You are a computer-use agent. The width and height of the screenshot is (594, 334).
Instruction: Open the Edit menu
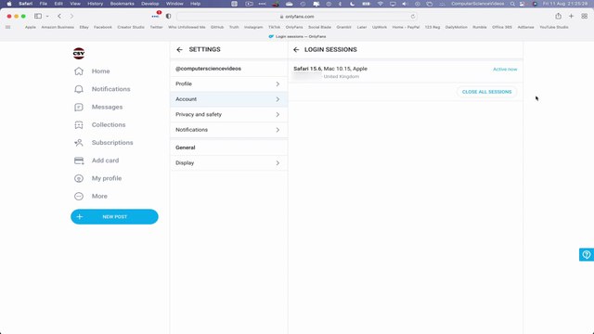[x=58, y=4]
